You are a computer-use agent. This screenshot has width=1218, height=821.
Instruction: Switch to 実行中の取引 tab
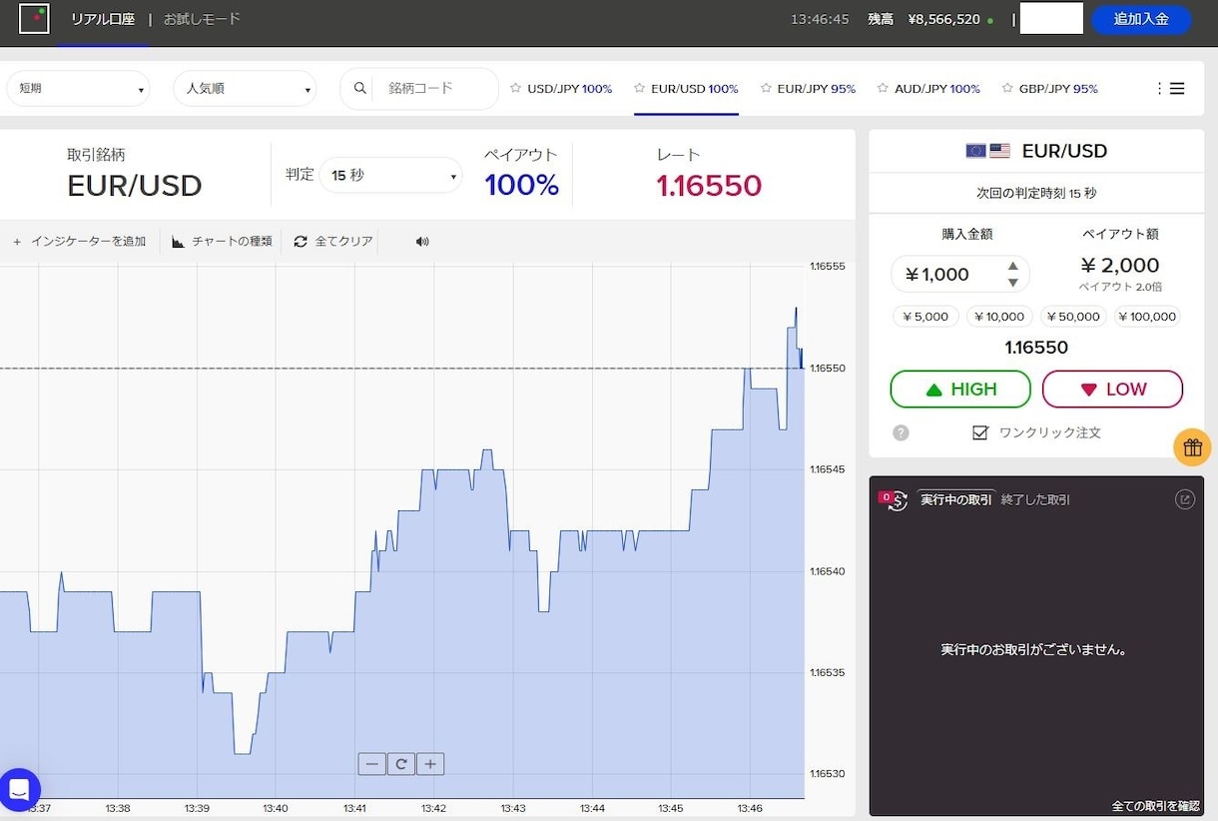click(x=956, y=499)
